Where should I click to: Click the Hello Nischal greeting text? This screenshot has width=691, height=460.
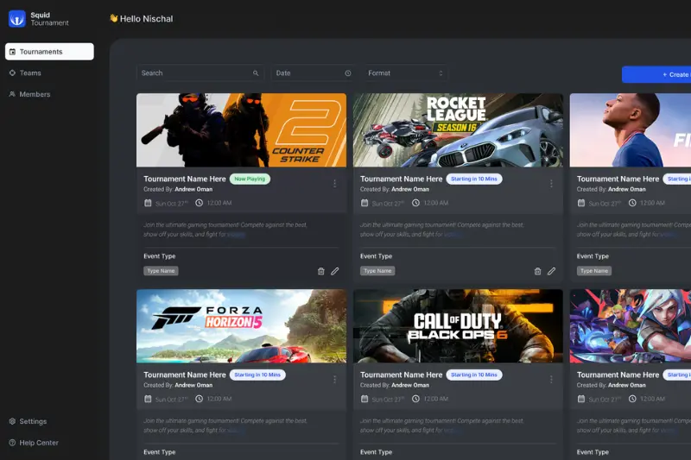point(146,19)
